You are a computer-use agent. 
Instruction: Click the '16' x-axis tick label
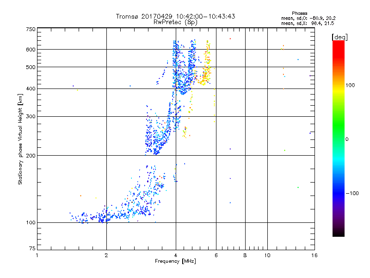[x=314, y=255]
